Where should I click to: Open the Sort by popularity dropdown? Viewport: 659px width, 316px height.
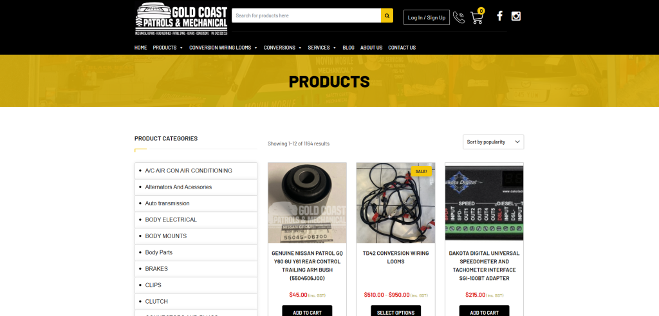pos(493,142)
